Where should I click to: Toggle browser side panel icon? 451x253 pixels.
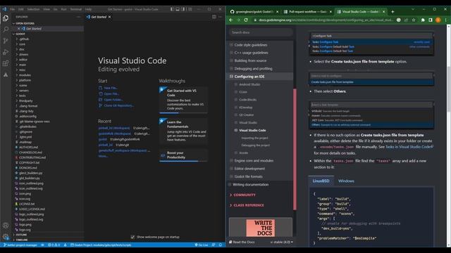tap(431, 20)
